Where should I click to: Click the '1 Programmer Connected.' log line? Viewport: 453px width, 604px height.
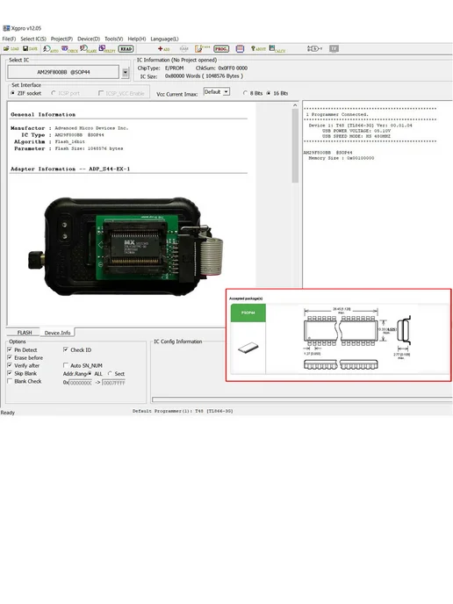click(x=337, y=114)
